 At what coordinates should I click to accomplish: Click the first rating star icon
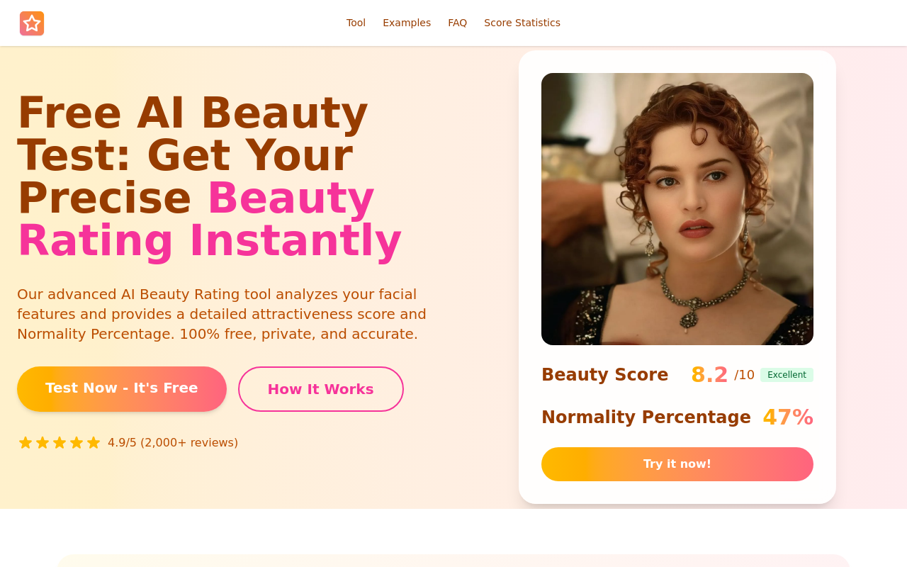pos(26,443)
